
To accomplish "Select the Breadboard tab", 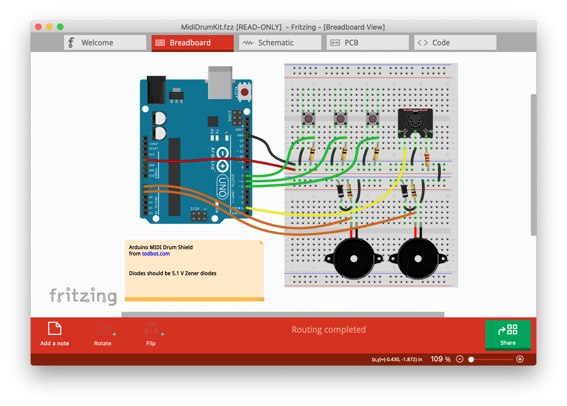I will [193, 43].
